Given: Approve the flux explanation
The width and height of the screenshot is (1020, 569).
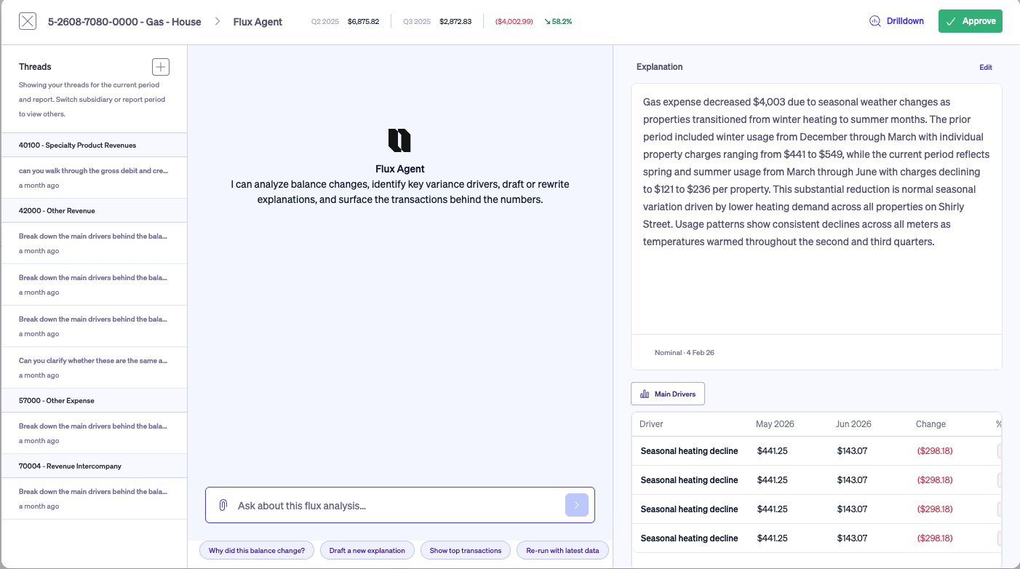Looking at the screenshot, I should click(x=970, y=21).
